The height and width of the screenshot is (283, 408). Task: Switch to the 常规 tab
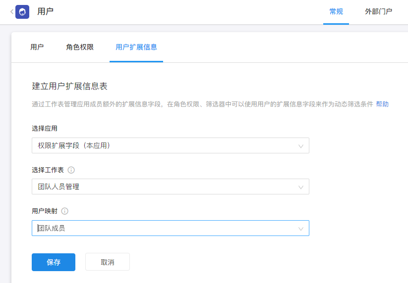tap(336, 11)
